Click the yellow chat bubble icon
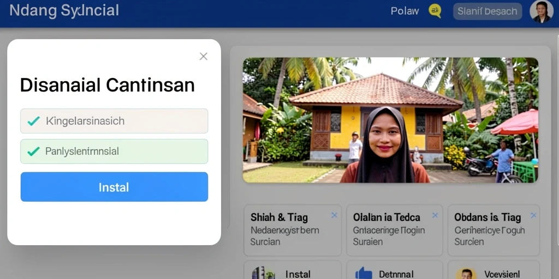 435,11
